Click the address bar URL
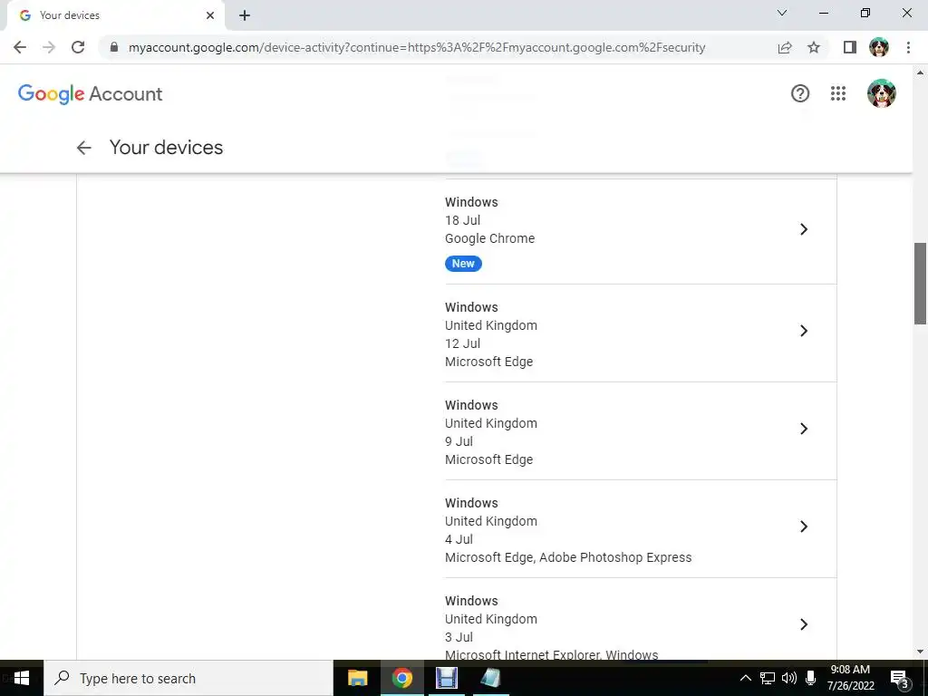 click(x=417, y=47)
